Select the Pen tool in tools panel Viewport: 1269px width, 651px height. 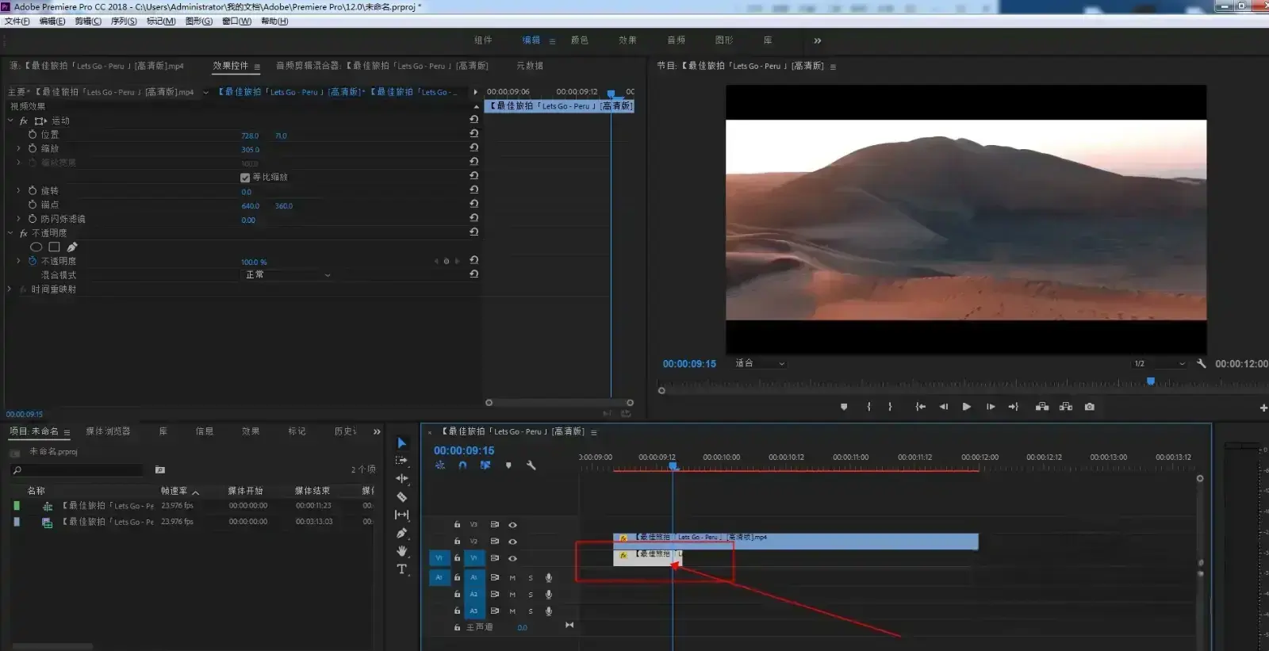(402, 533)
